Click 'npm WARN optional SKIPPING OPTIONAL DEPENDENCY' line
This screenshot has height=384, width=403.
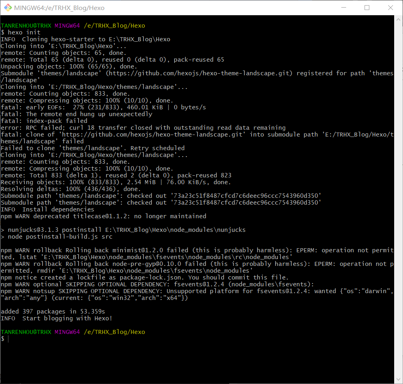point(157,284)
